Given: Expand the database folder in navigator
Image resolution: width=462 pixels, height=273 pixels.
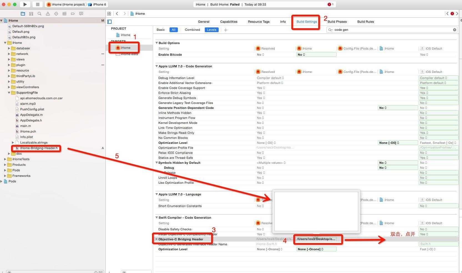Looking at the screenshot, I should (9, 48).
